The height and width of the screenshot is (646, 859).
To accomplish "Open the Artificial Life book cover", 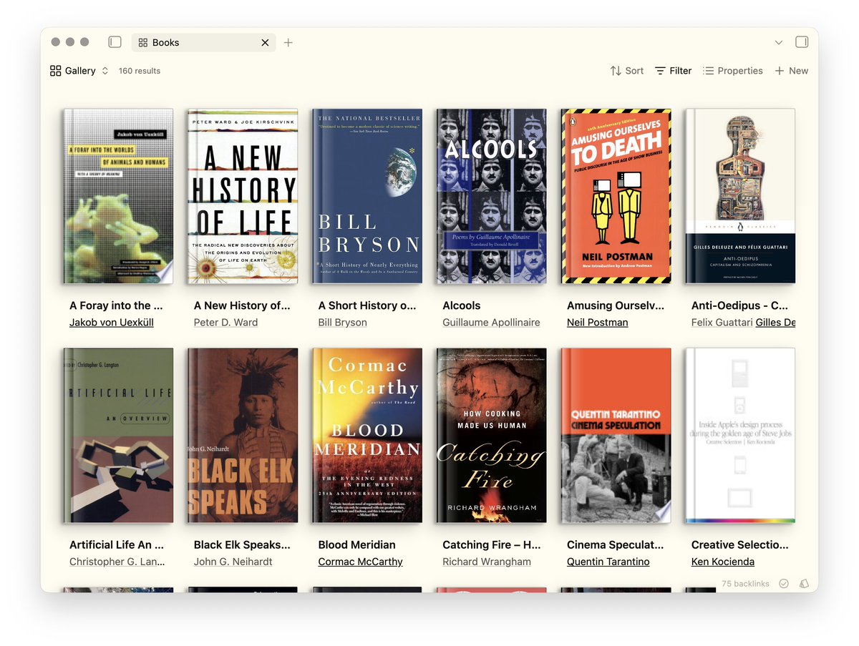I will click(x=117, y=436).
